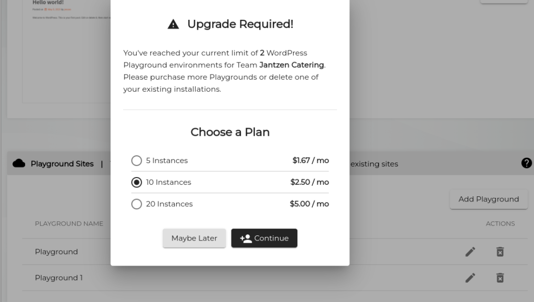534x302 pixels.
Task: Delete the Playground site via the trash icon
Action: tap(500, 251)
